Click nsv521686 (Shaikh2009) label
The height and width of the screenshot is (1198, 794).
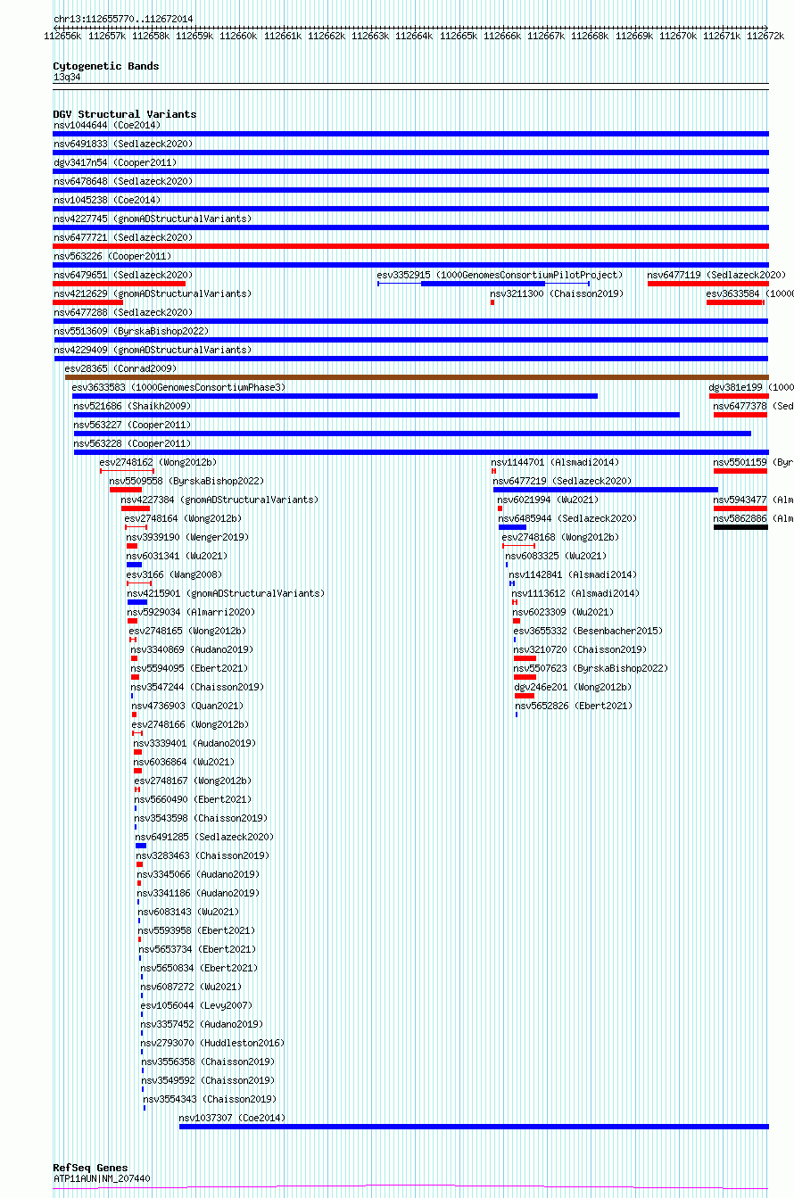click(132, 406)
